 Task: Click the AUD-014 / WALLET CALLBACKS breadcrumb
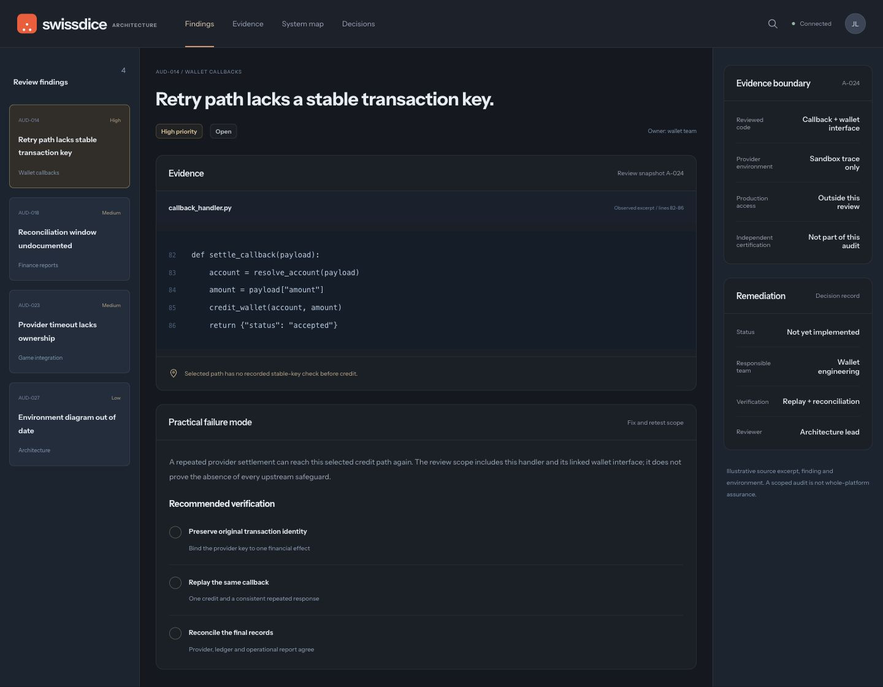tap(199, 72)
